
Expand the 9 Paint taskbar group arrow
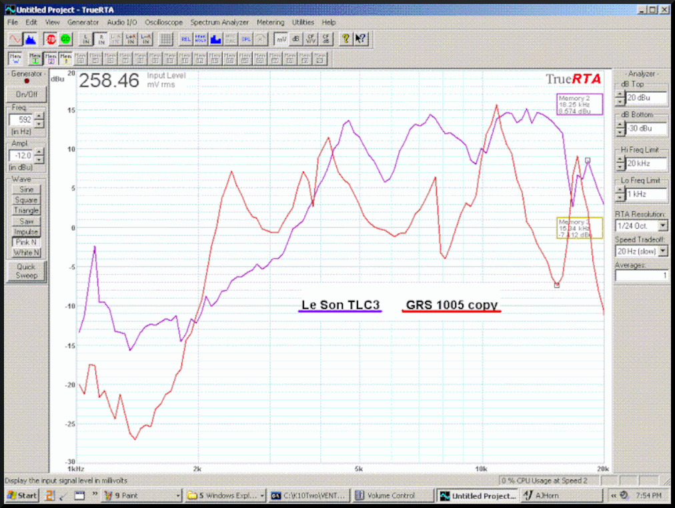[x=177, y=496]
